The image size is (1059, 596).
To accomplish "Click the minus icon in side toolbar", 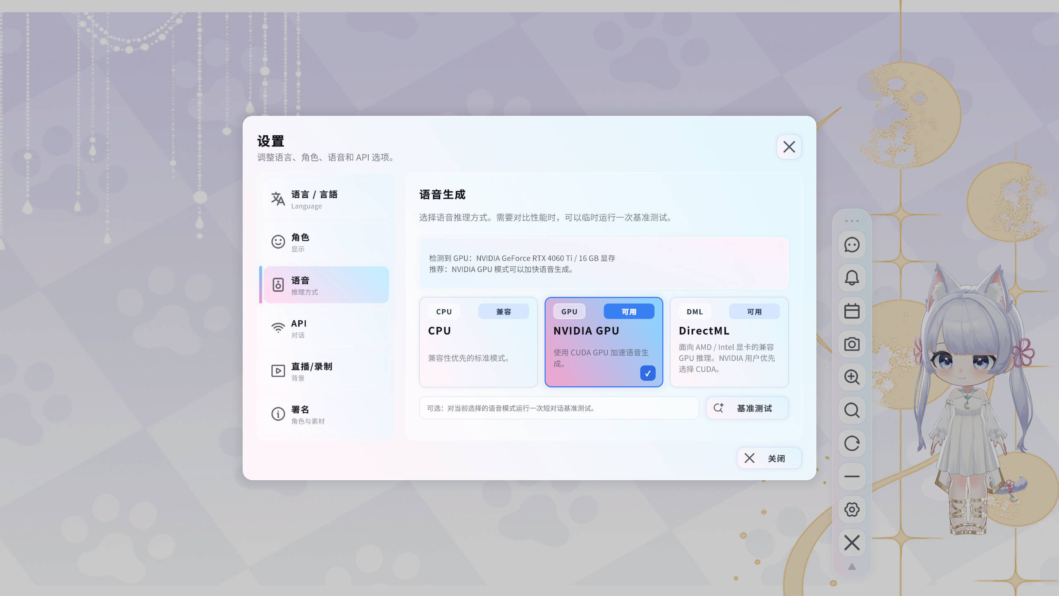I will [852, 476].
